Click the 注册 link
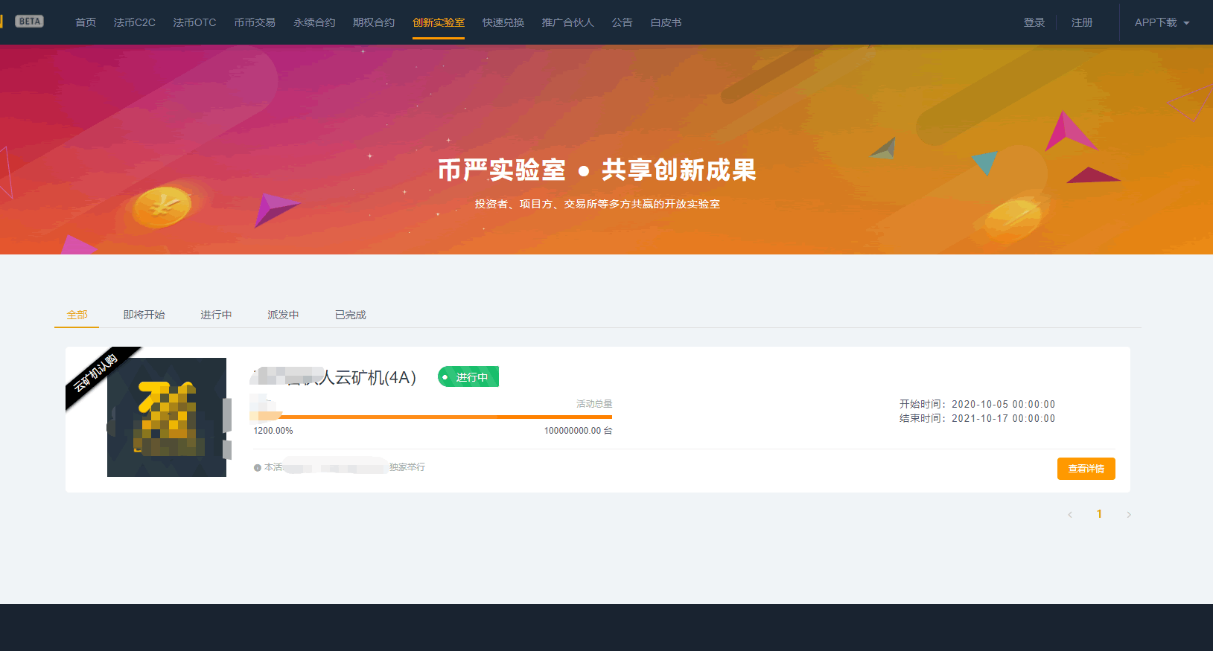The width and height of the screenshot is (1213, 651). click(x=1082, y=22)
